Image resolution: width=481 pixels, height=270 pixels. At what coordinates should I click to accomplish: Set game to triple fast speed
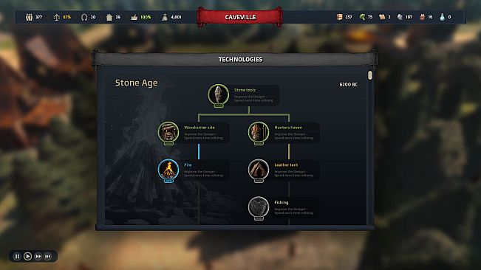(48, 256)
